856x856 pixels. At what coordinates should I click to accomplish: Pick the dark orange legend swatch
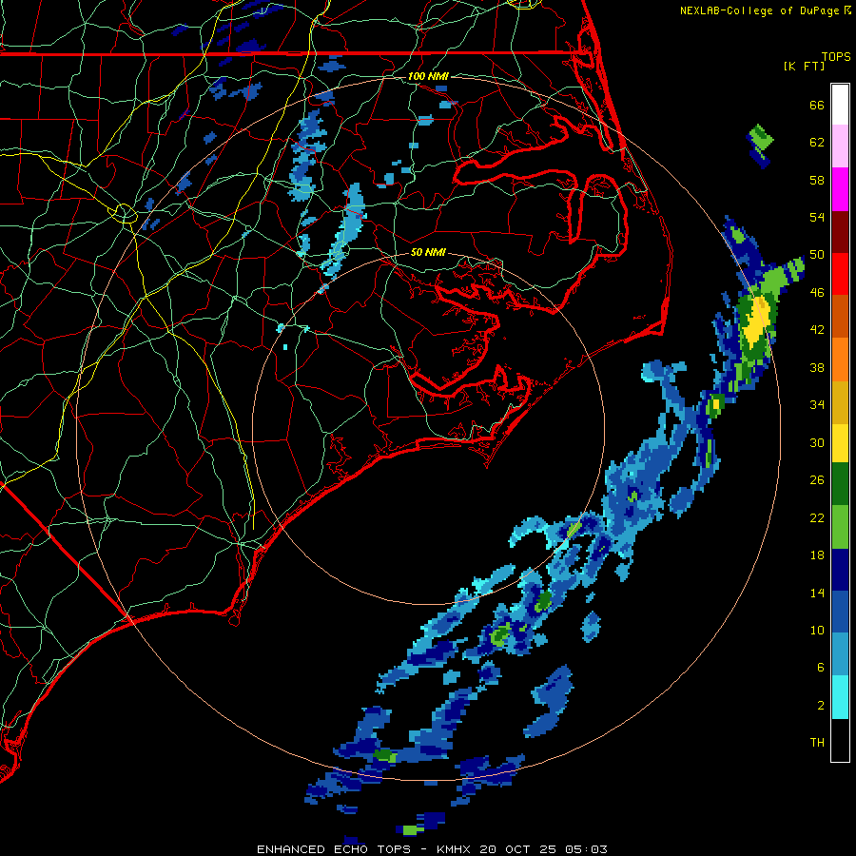(840, 316)
